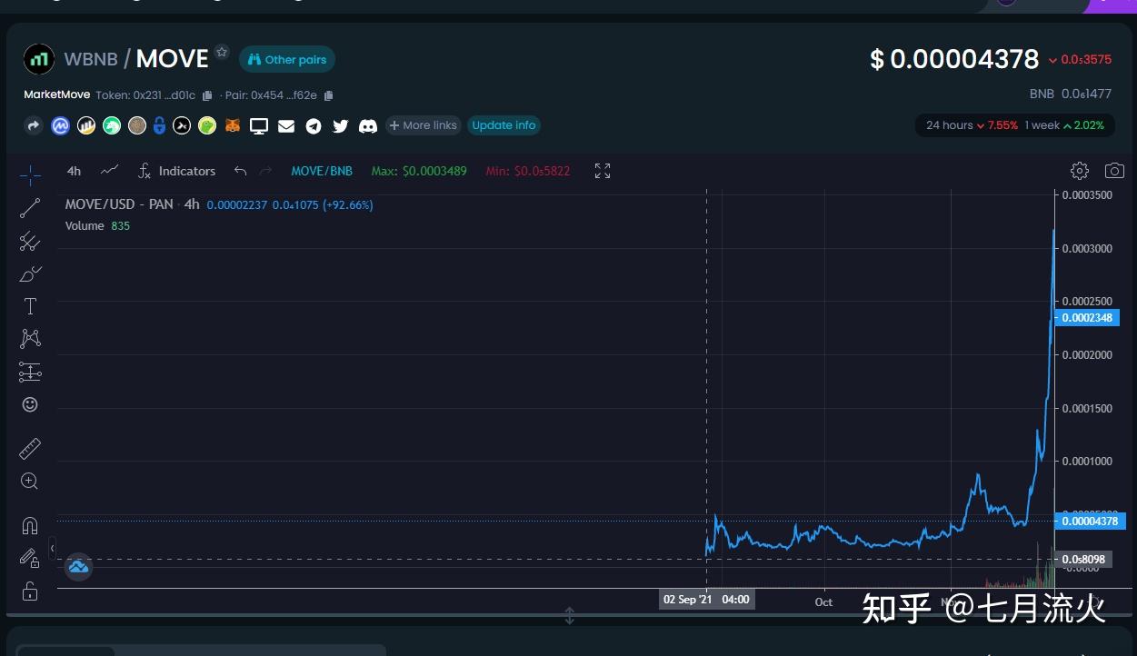
Task: Add WBNB/MOVE pair to favorites
Action: pos(222,53)
